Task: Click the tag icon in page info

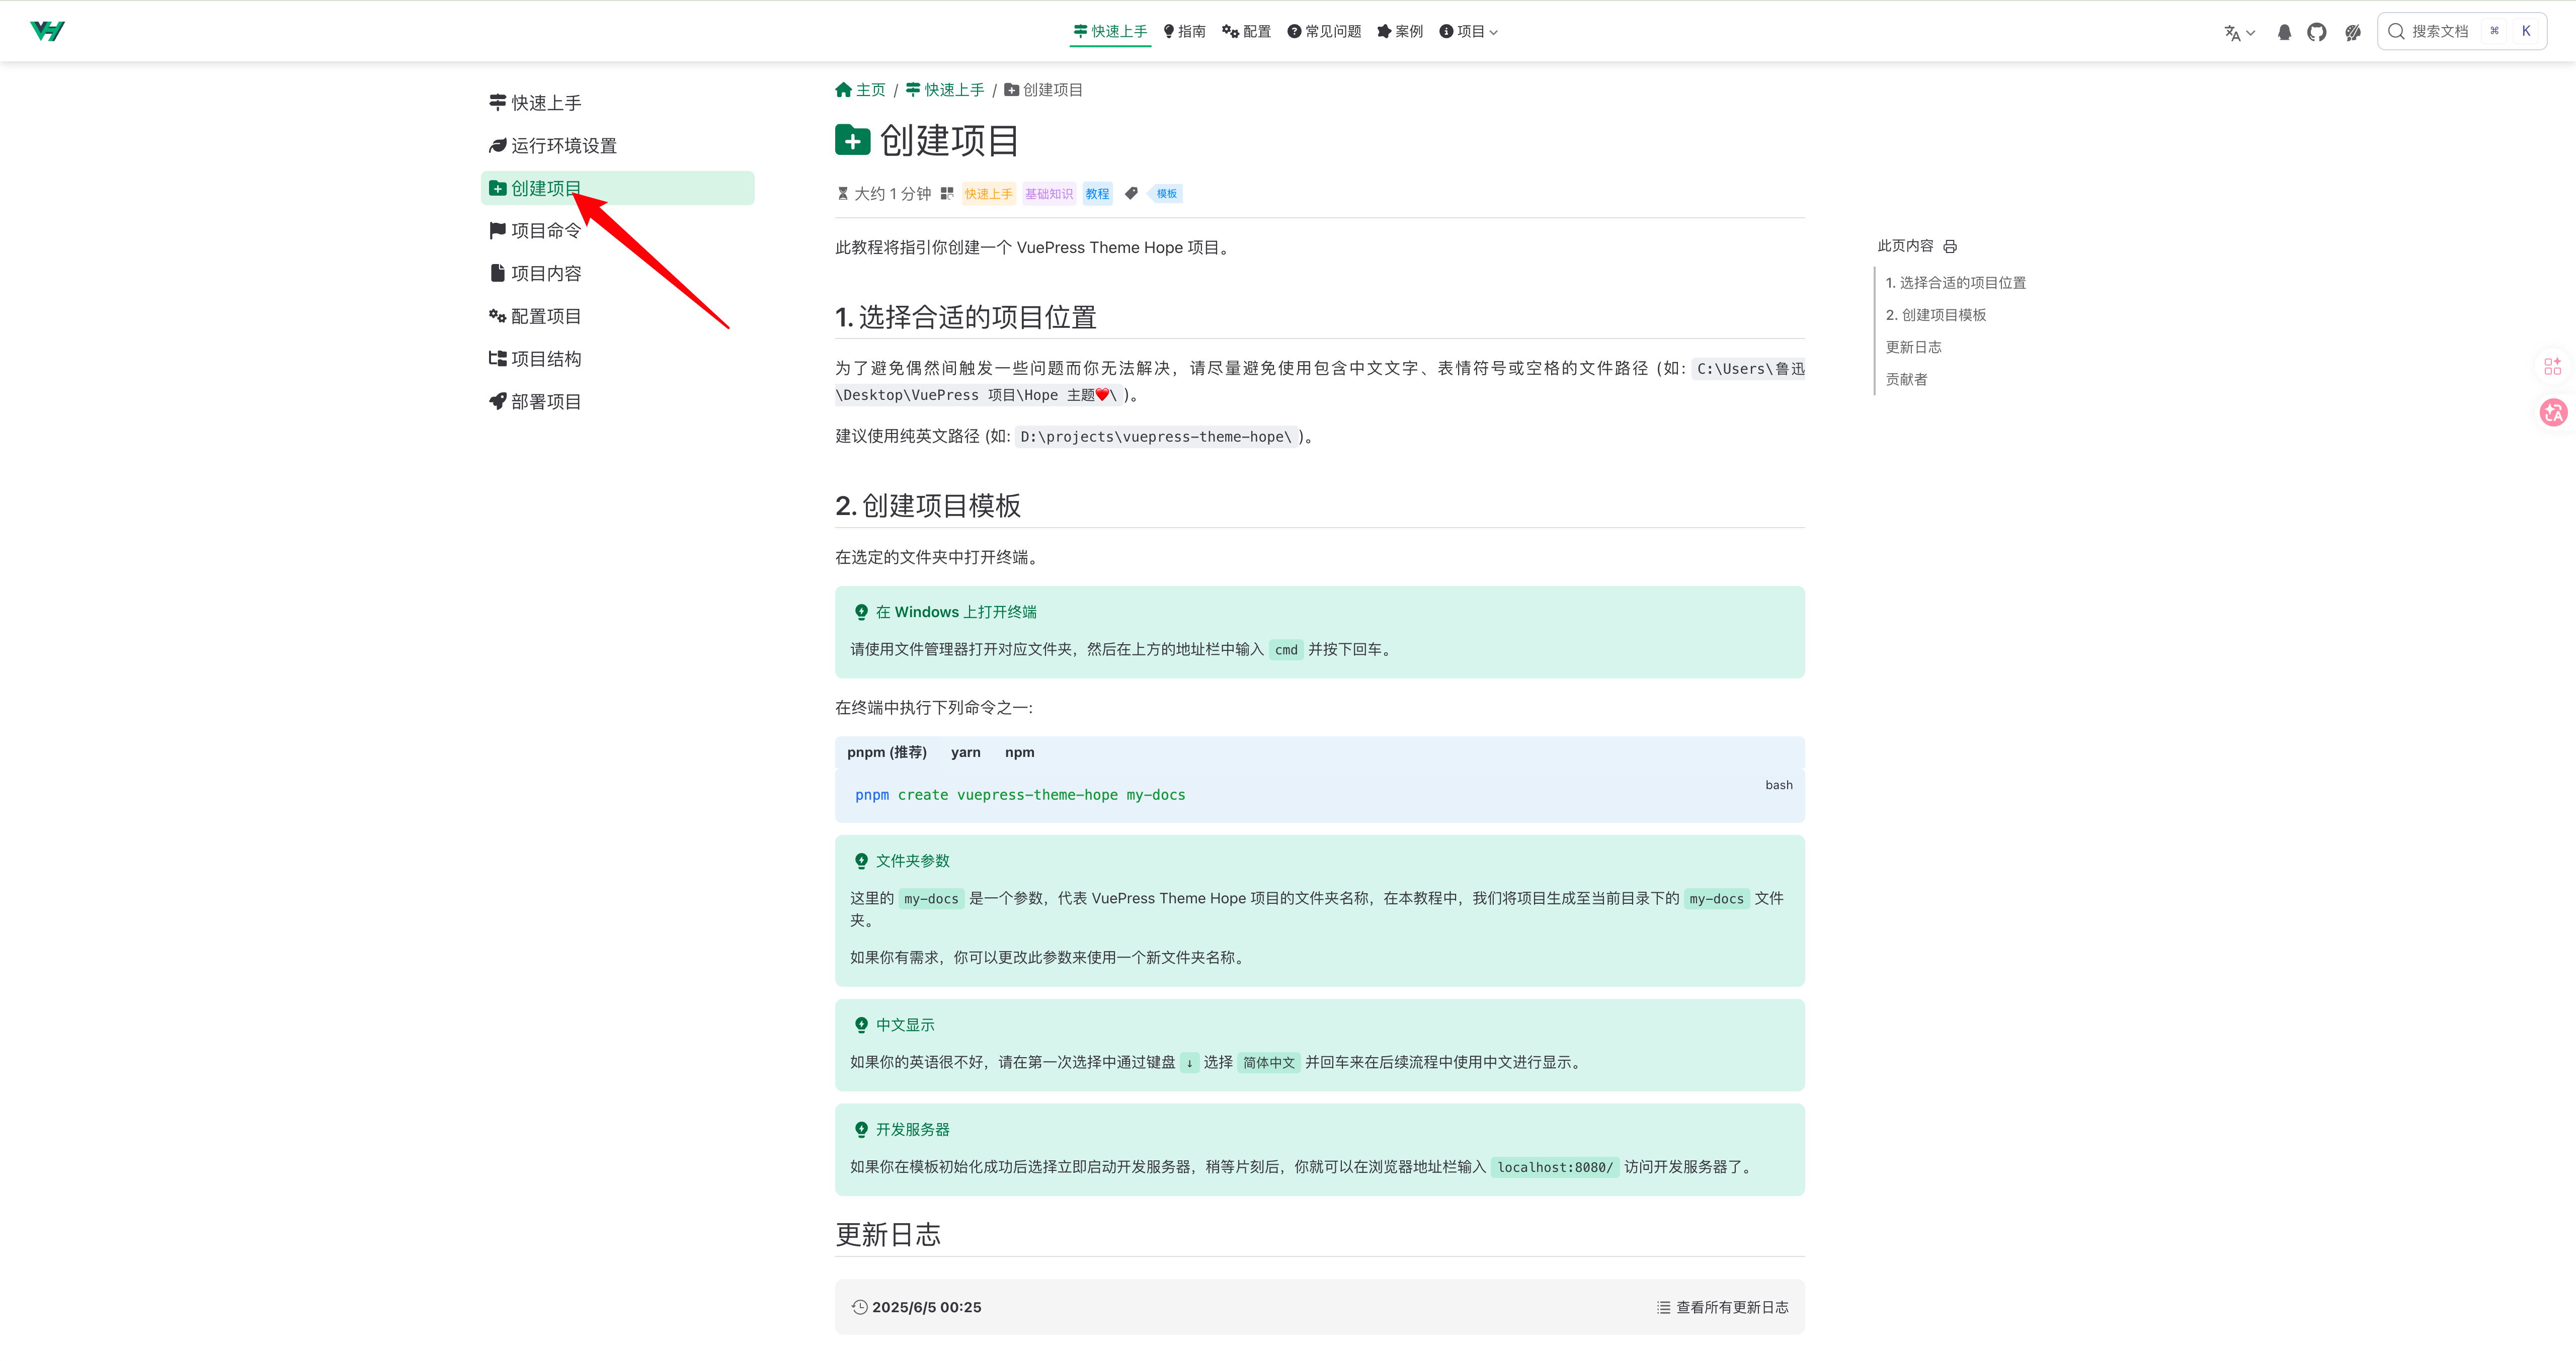Action: 1131,194
